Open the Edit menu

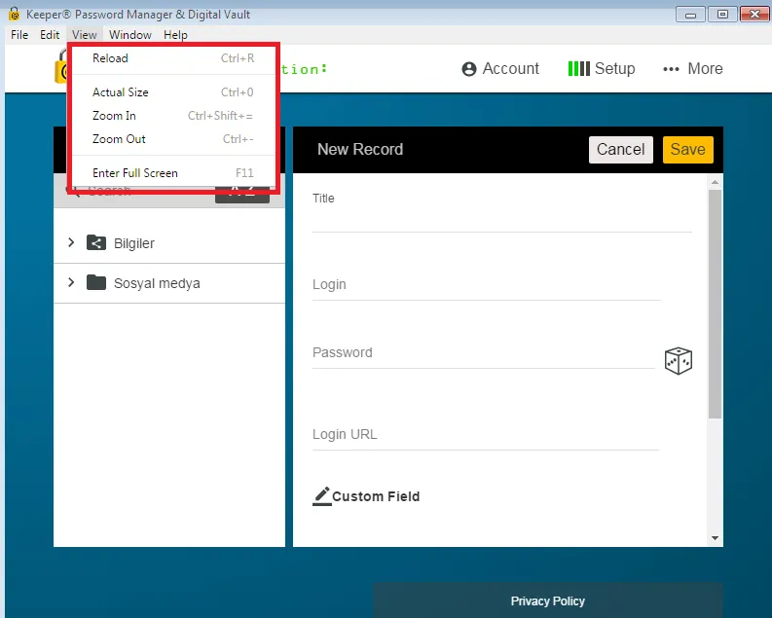(x=50, y=35)
